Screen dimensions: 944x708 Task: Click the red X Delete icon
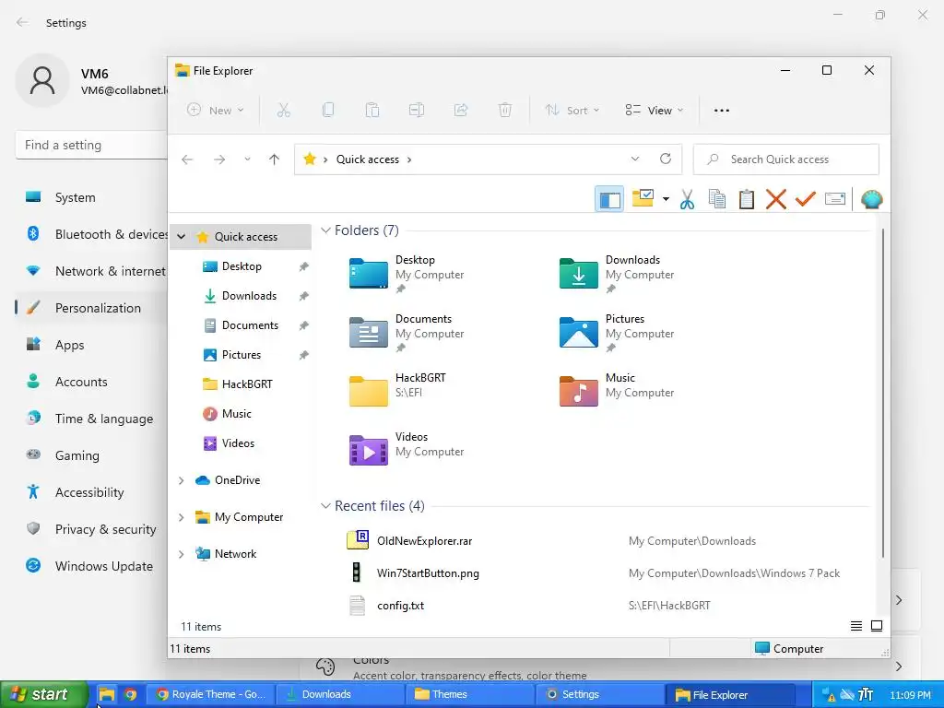(776, 199)
